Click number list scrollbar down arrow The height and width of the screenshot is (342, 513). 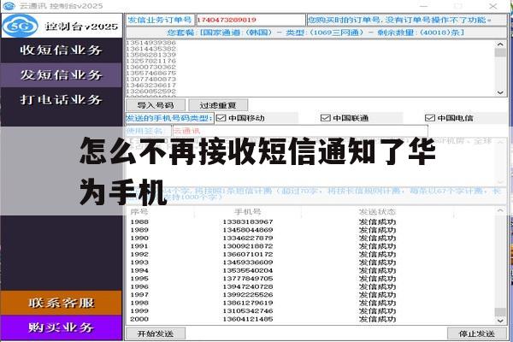pyautogui.click(x=500, y=92)
